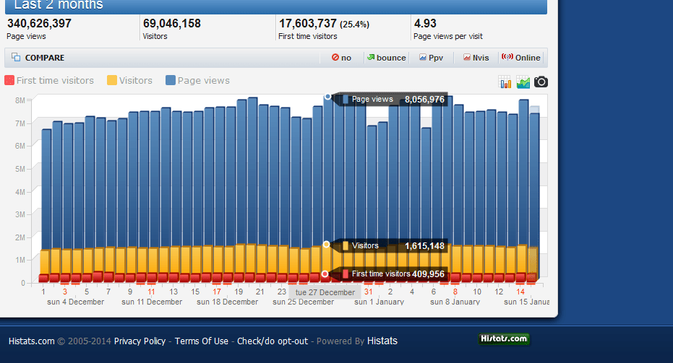Click the Histats.com green badge logo

(504, 339)
